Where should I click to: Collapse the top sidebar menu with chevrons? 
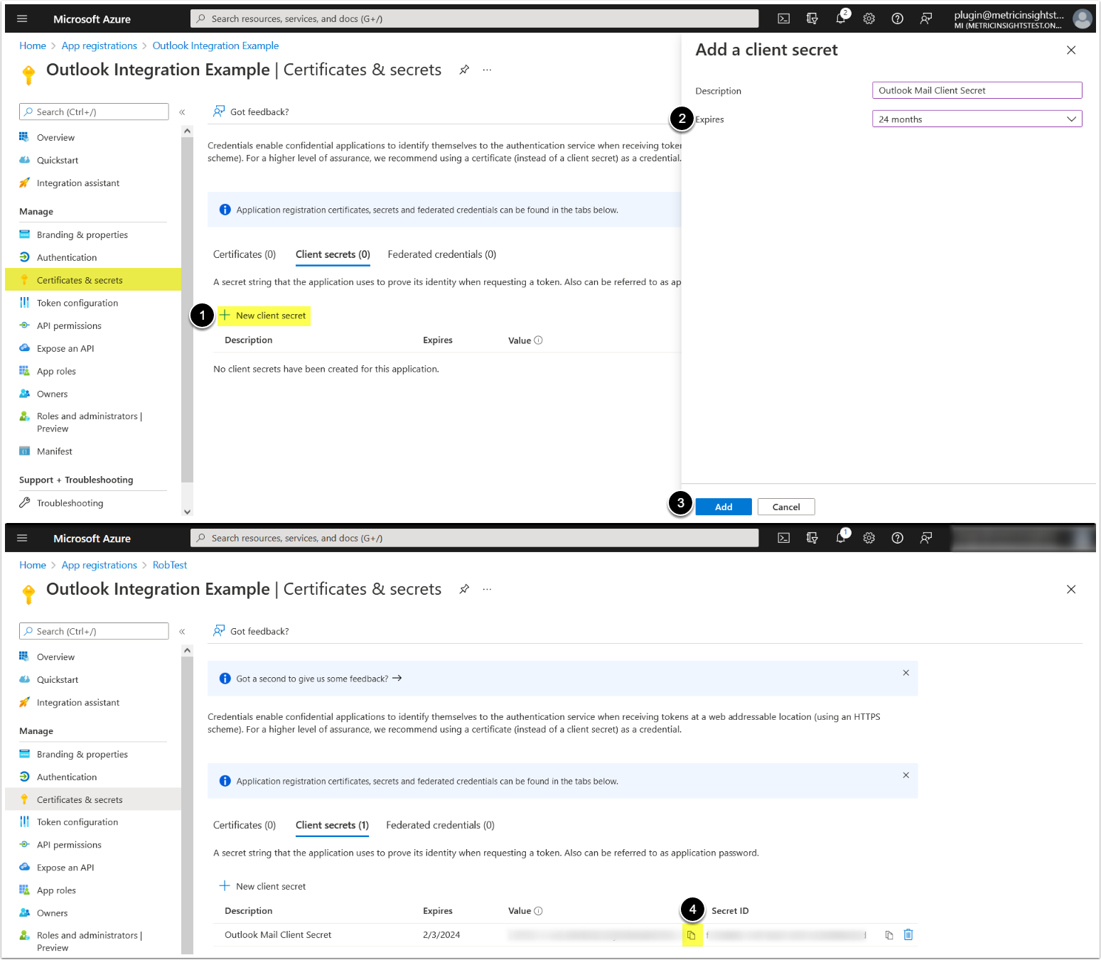[182, 112]
